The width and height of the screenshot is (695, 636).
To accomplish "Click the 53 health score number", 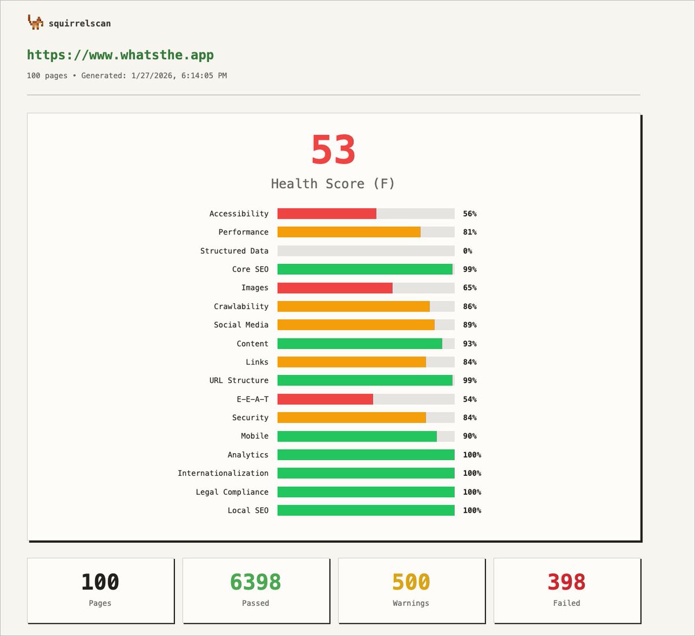I will click(x=333, y=150).
